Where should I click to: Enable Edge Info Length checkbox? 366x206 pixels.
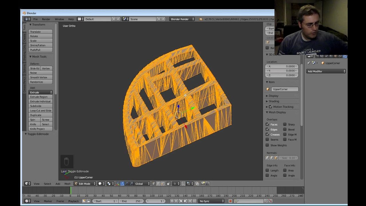point(267,171)
